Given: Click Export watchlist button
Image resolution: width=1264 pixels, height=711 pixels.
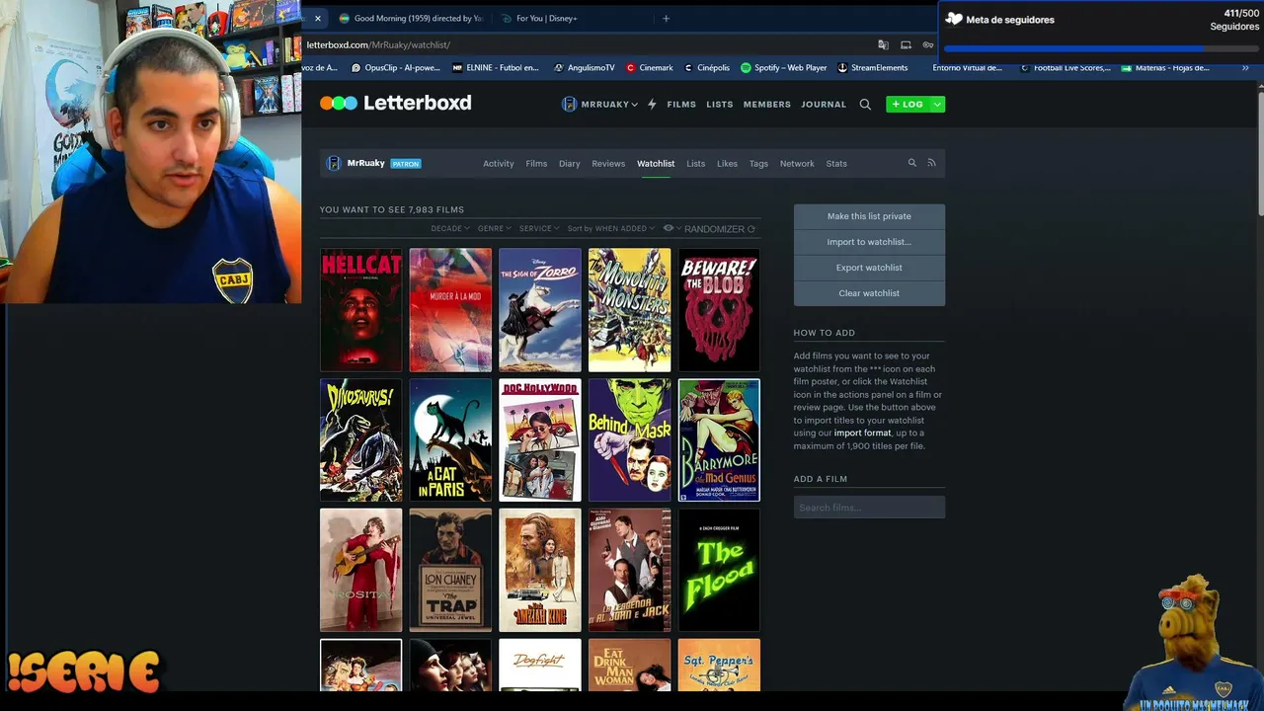Looking at the screenshot, I should tap(869, 268).
